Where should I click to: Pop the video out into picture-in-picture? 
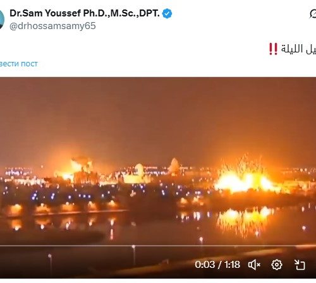point(300,265)
